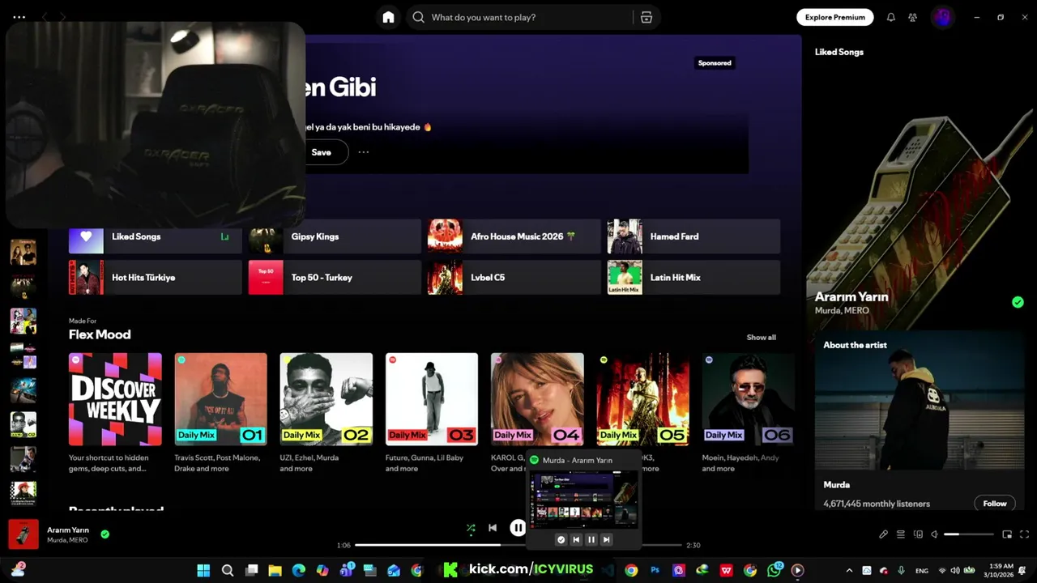The height and width of the screenshot is (583, 1037).
Task: Open now-playing album cover in player bar
Action: click(23, 534)
